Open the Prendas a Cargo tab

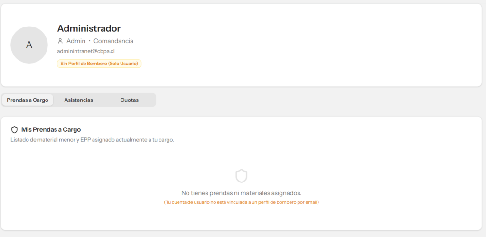28,100
